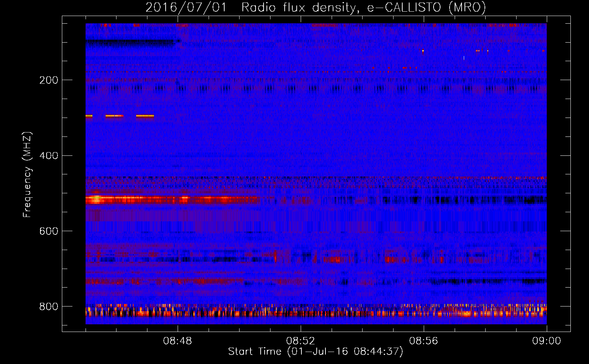This screenshot has height=364, width=589.
Task: Click the 'Frequency (MHZ)' axis label
Action: click(x=27, y=175)
